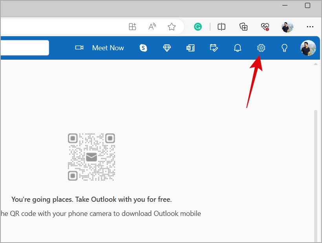The height and width of the screenshot is (243, 322).
Task: Open Outlook account profile picture
Action: tap(308, 48)
